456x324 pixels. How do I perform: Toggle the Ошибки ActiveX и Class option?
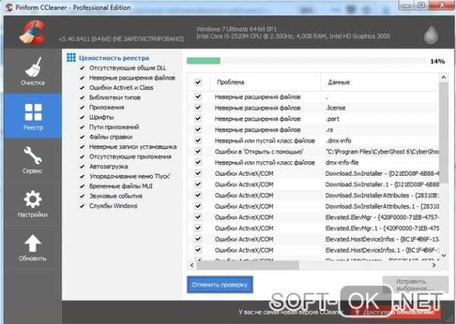pos(82,87)
